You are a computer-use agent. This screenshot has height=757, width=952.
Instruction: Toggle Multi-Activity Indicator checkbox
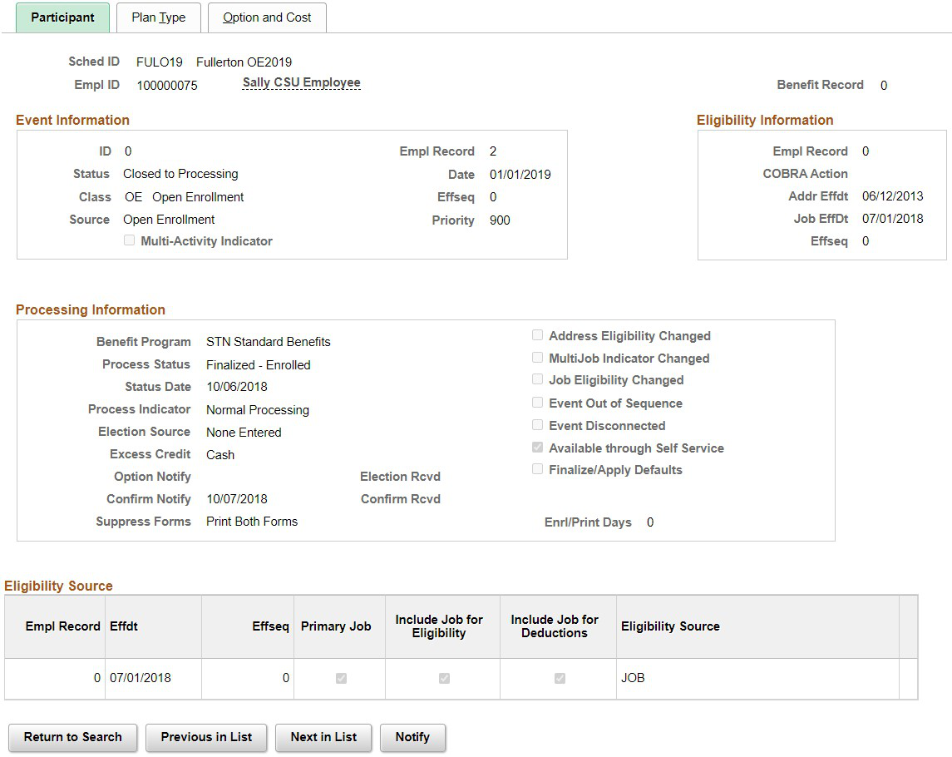pyautogui.click(x=130, y=240)
